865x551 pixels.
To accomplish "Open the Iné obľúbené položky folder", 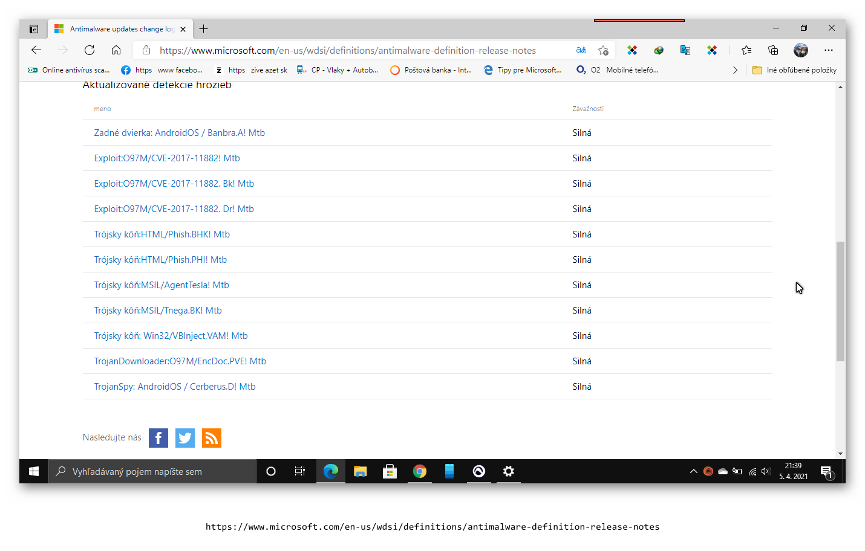I will click(x=794, y=70).
